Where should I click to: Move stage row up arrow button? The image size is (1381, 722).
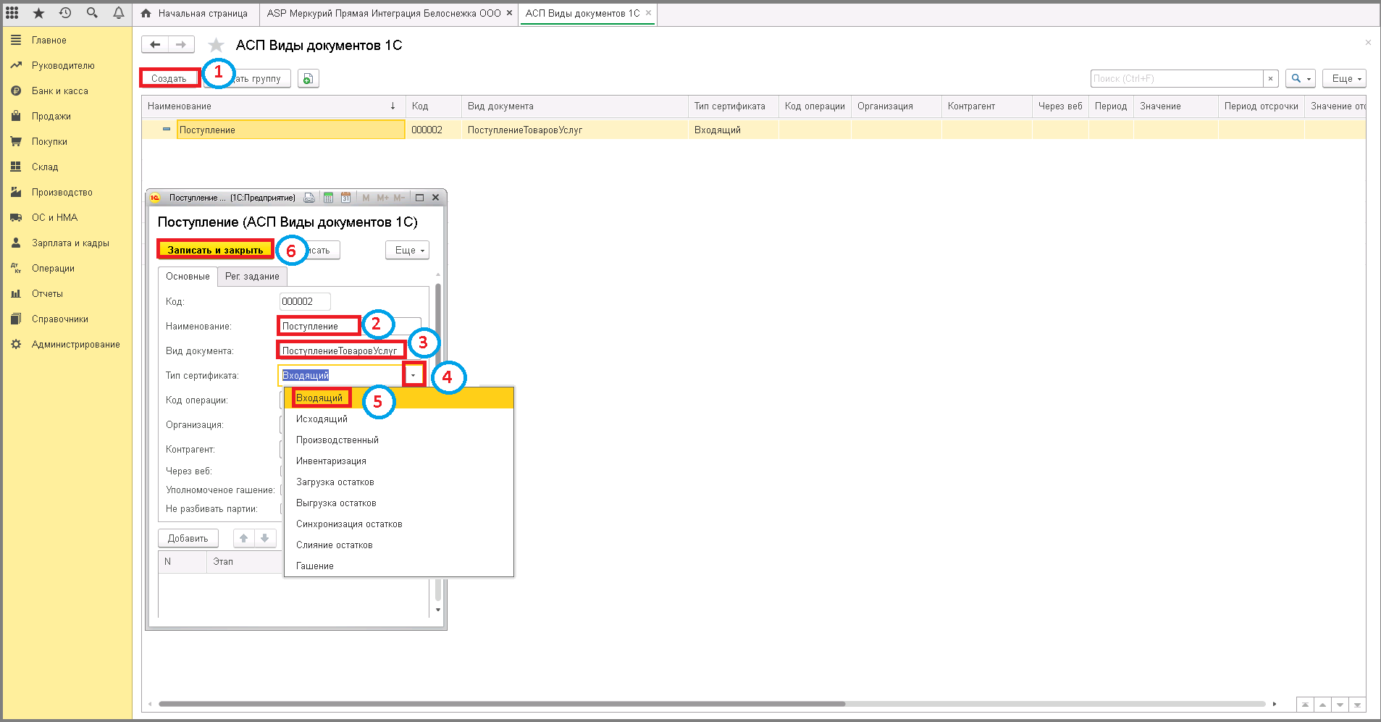244,538
